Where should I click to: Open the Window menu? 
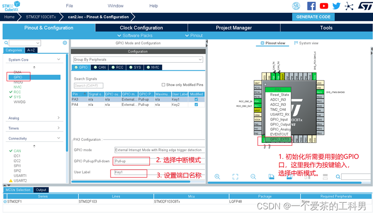click(x=115, y=6)
